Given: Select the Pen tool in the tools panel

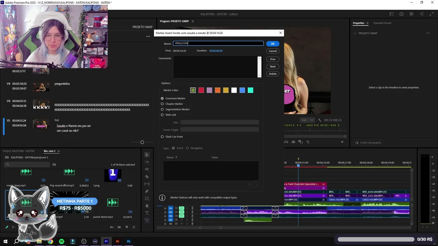Looking at the screenshot, I should [147, 191].
